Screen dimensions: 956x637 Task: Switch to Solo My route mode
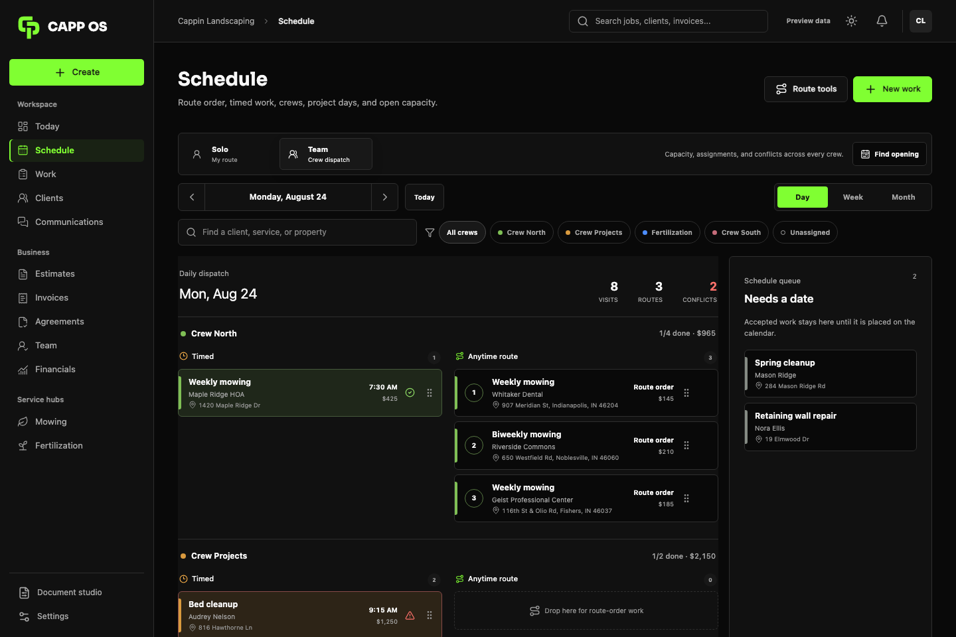point(228,154)
